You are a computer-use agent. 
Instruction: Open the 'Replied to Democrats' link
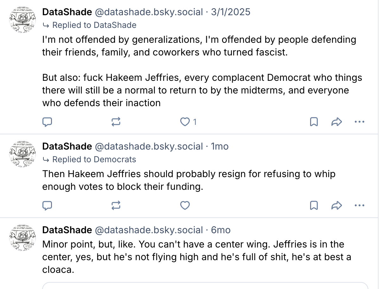click(x=94, y=159)
